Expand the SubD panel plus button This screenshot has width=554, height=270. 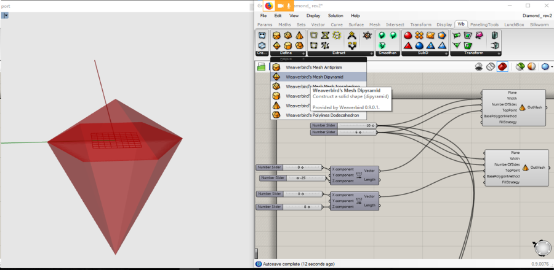pyautogui.click(x=446, y=53)
